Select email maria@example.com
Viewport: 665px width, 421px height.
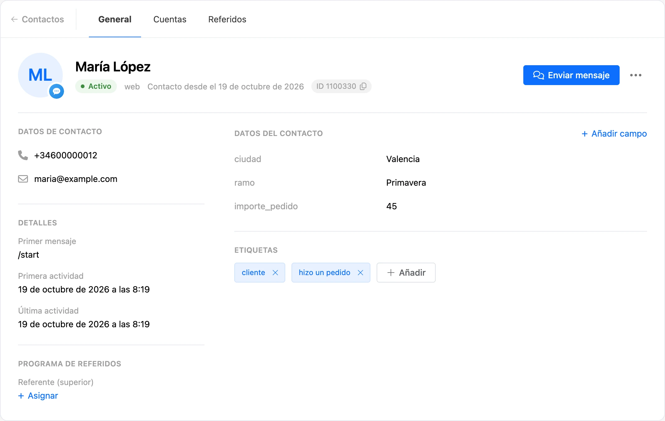tap(76, 179)
